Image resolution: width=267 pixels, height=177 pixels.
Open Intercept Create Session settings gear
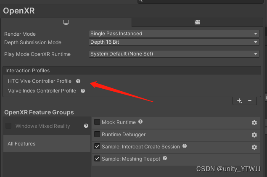tap(254, 147)
